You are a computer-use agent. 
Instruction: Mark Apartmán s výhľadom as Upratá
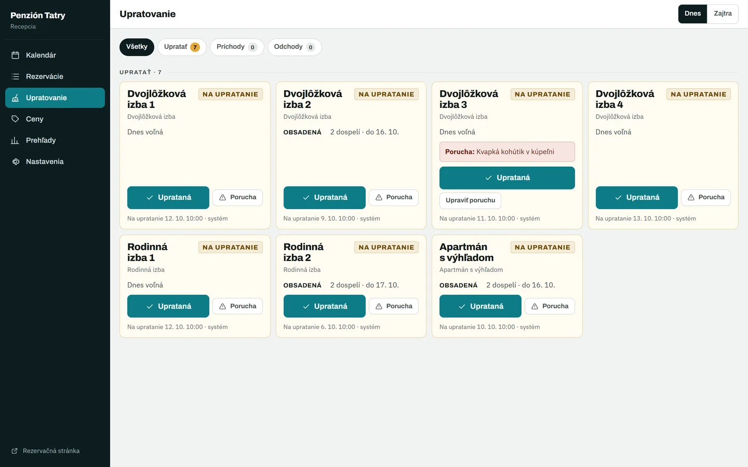point(480,306)
